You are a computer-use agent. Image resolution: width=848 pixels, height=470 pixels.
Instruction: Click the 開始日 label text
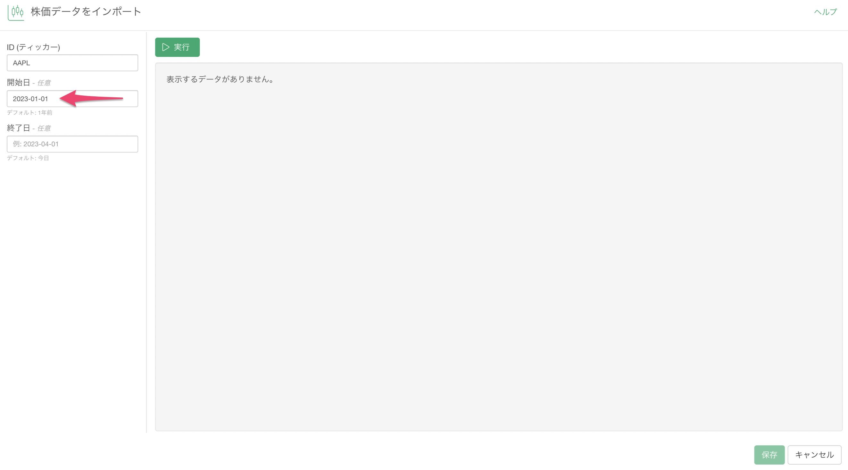click(19, 82)
